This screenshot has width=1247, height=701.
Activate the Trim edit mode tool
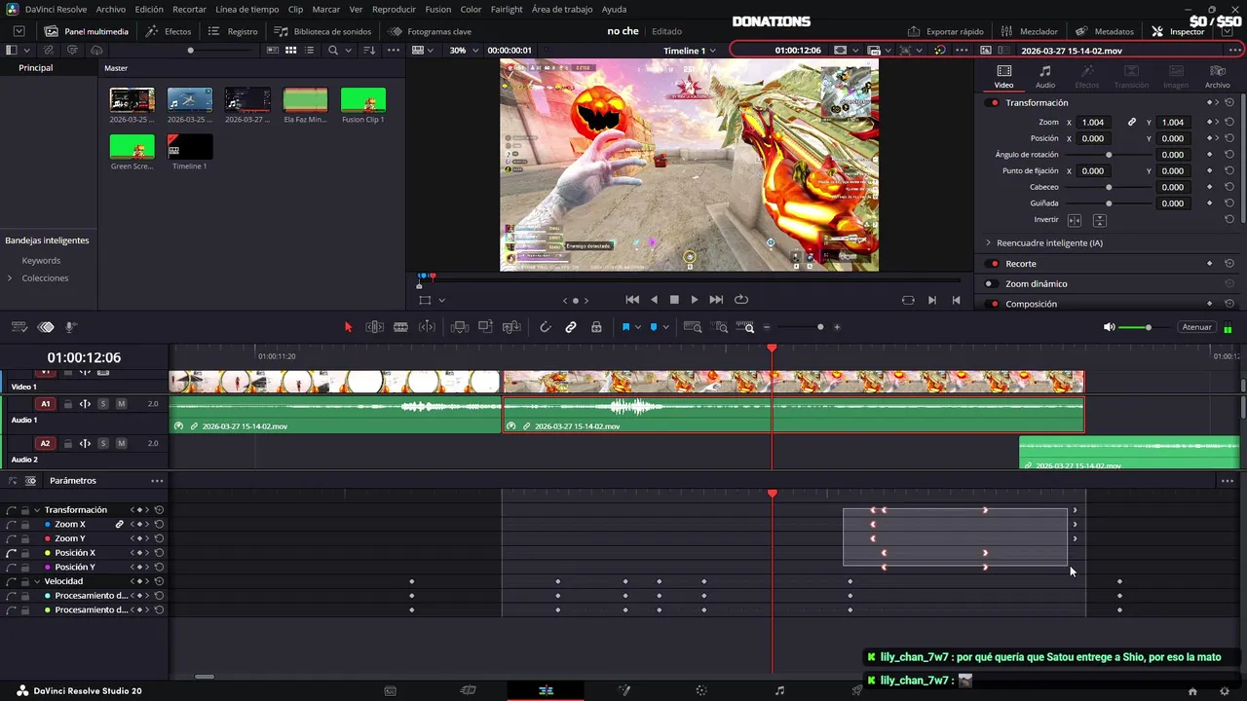[x=374, y=327]
